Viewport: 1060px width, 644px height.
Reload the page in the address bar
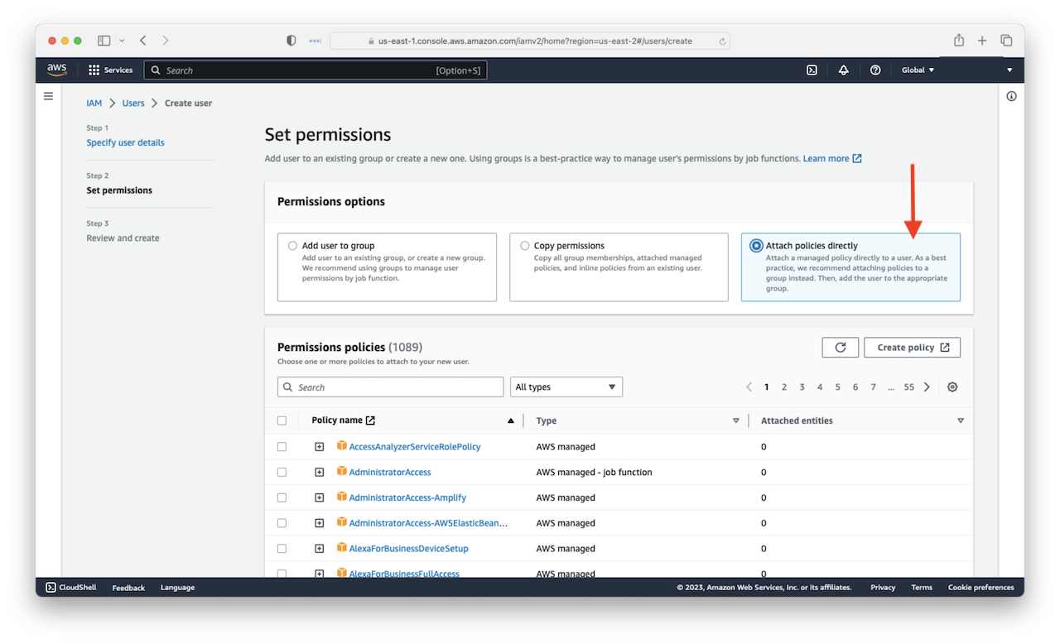[722, 41]
